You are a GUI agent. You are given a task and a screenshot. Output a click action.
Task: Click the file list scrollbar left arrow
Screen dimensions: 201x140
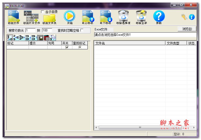click(96, 127)
